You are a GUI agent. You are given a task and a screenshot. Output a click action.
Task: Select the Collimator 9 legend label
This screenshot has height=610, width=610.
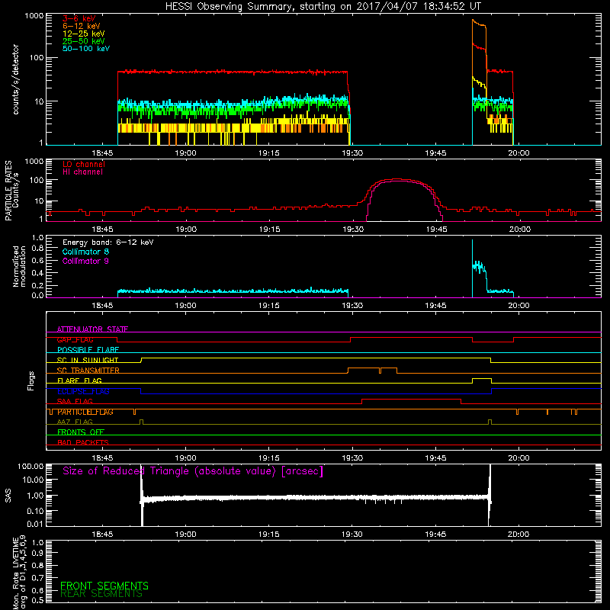click(85, 261)
